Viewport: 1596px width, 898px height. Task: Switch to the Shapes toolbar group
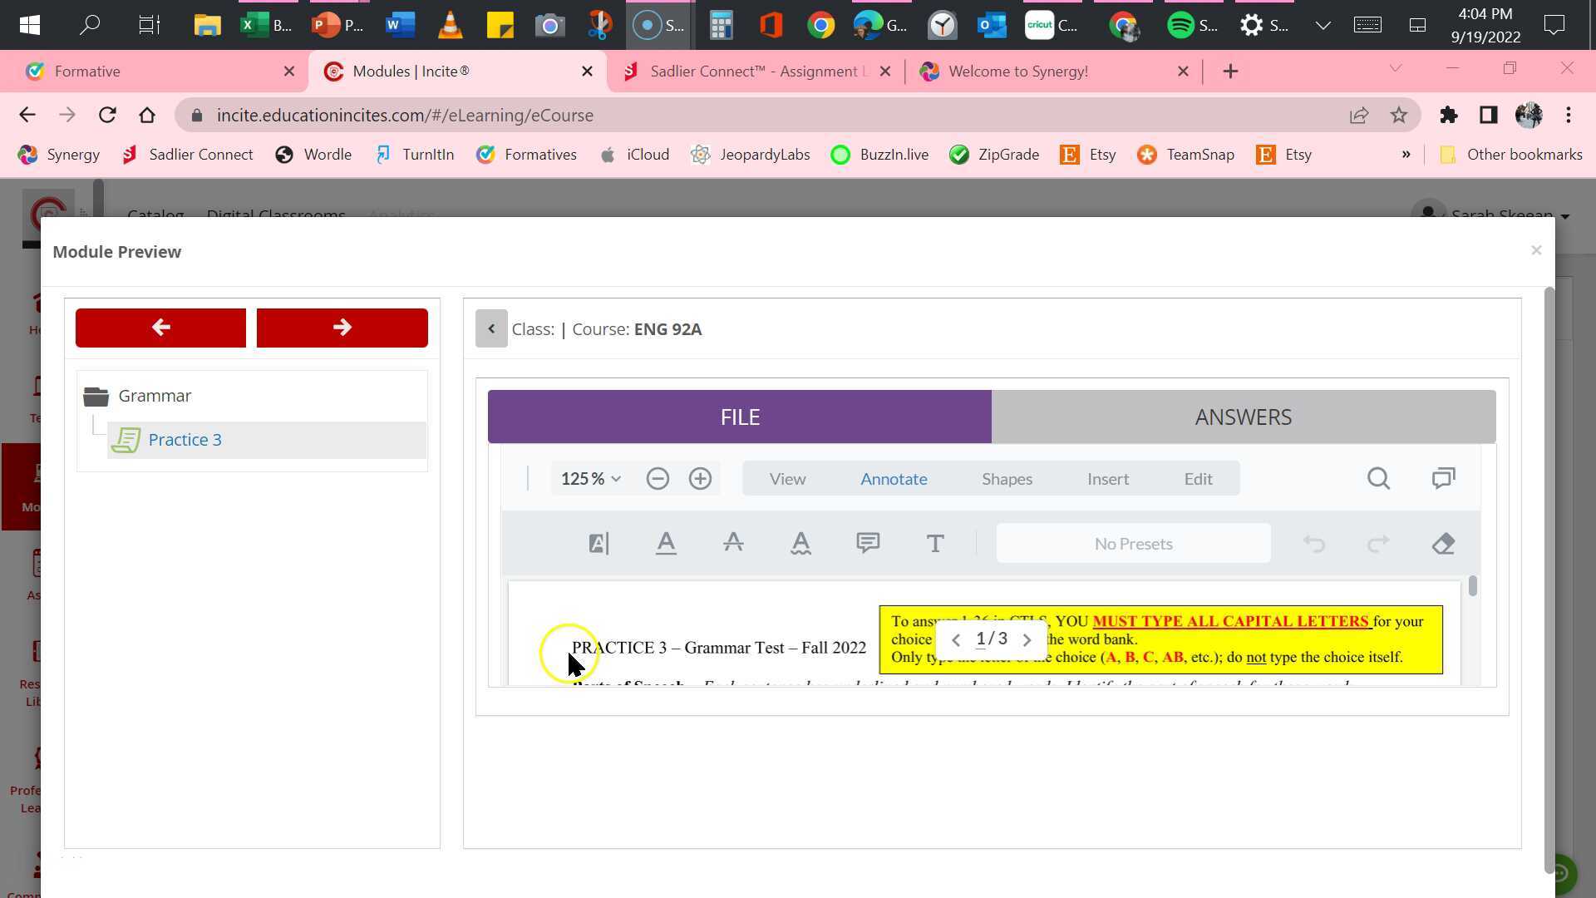click(1007, 479)
